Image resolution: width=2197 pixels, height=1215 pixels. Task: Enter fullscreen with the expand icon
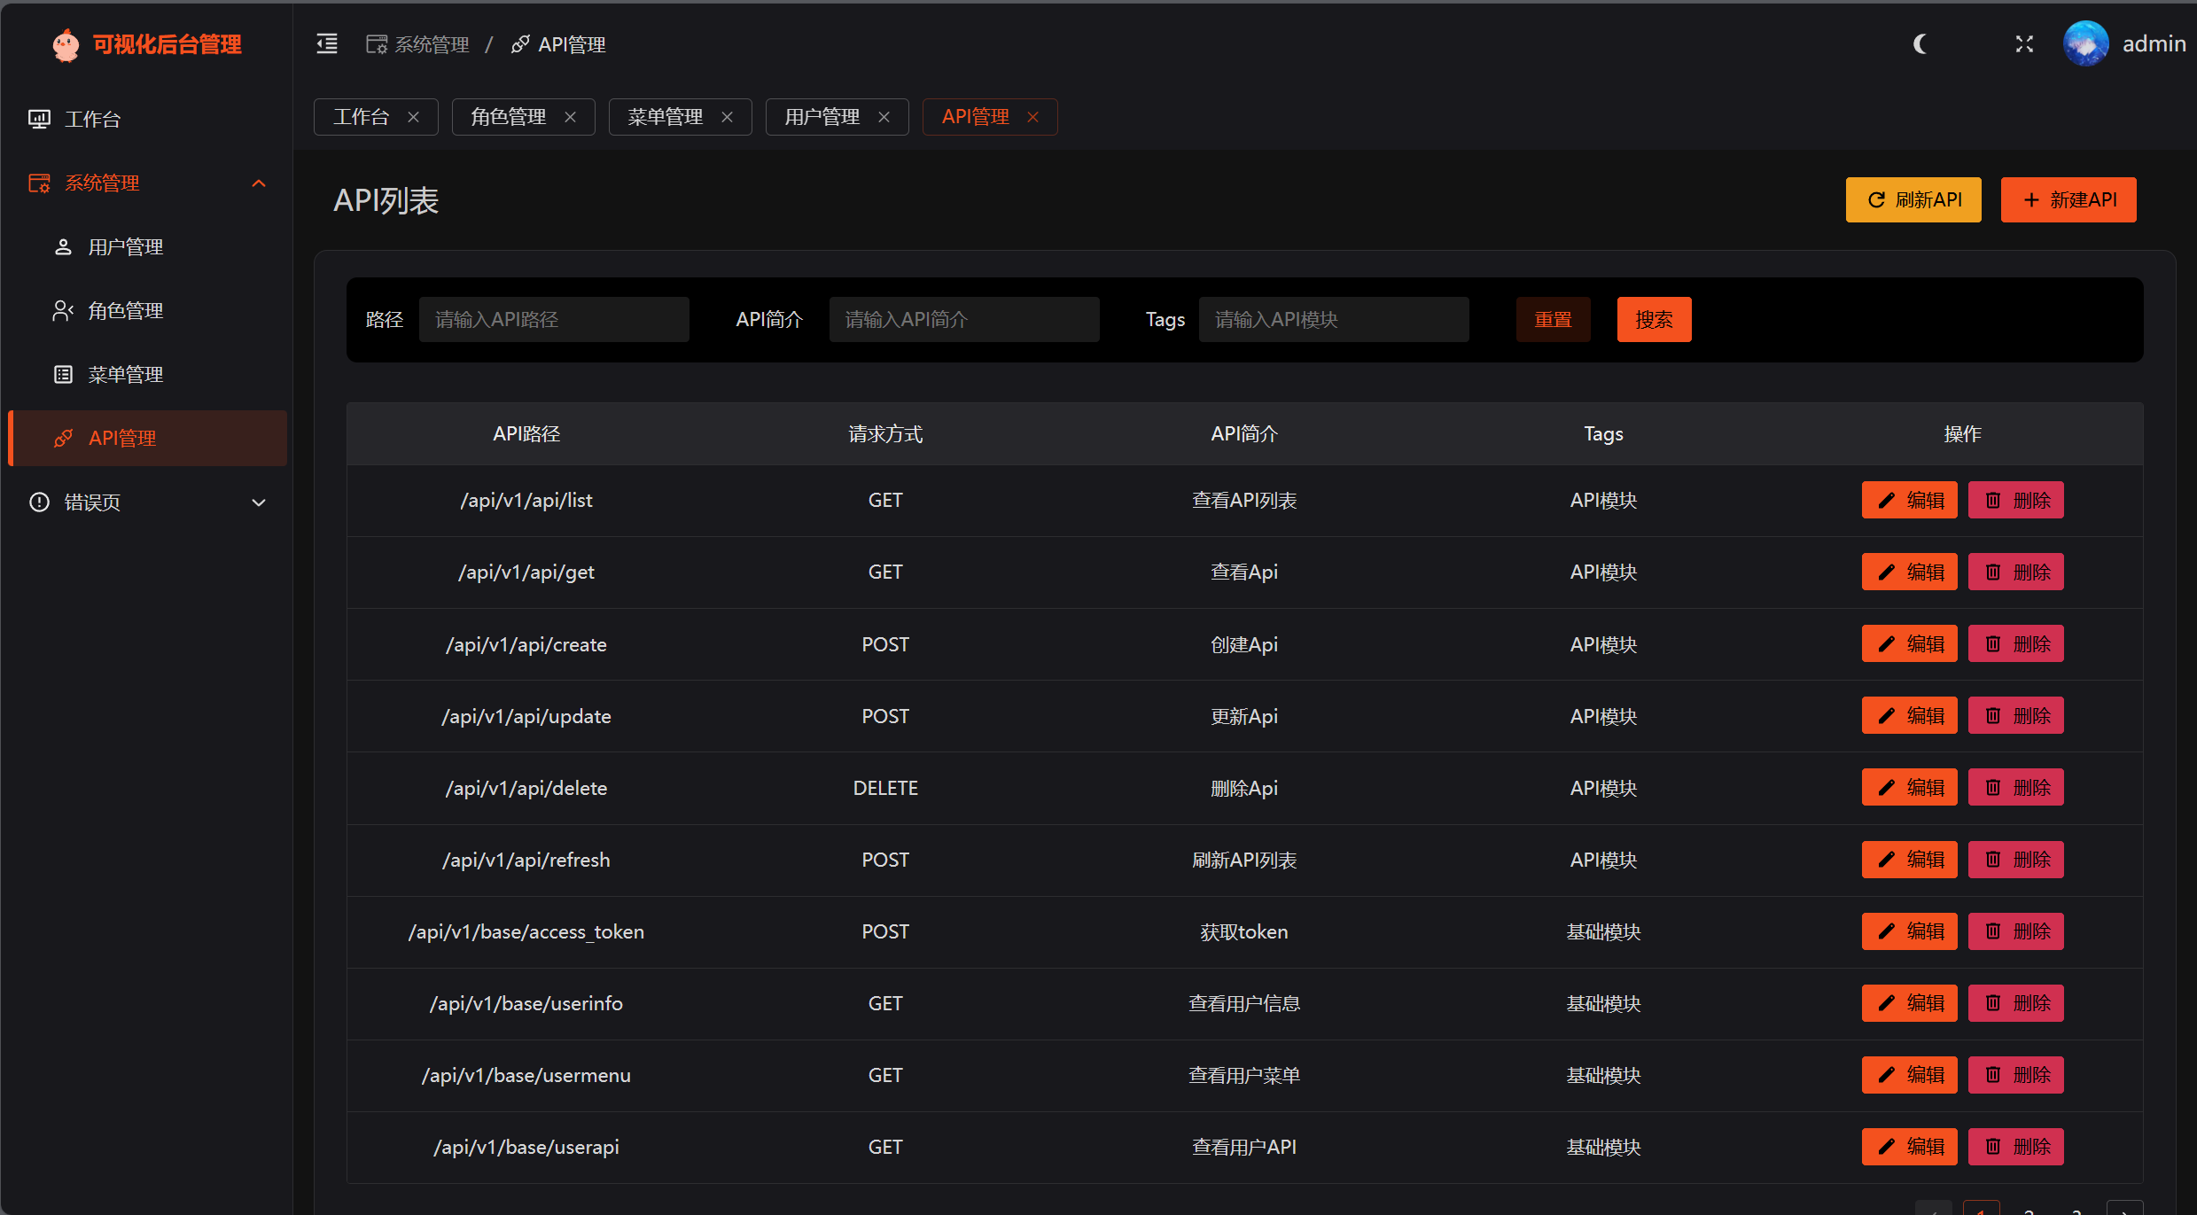tap(2024, 43)
